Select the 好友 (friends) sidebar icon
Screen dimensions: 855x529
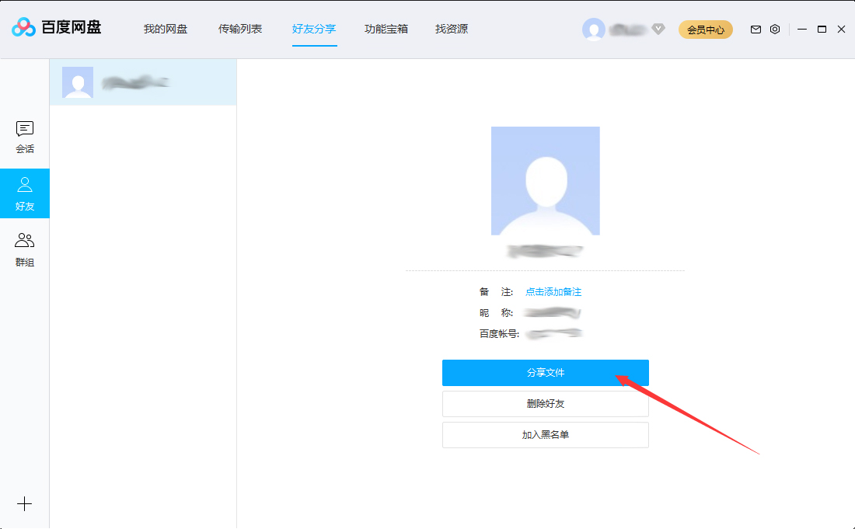coord(25,193)
